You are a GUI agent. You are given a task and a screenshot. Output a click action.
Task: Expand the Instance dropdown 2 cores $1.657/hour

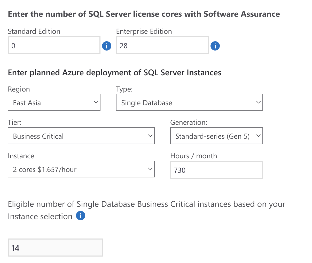81,169
